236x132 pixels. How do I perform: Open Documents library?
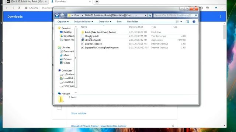pyautogui.click(x=69, y=51)
